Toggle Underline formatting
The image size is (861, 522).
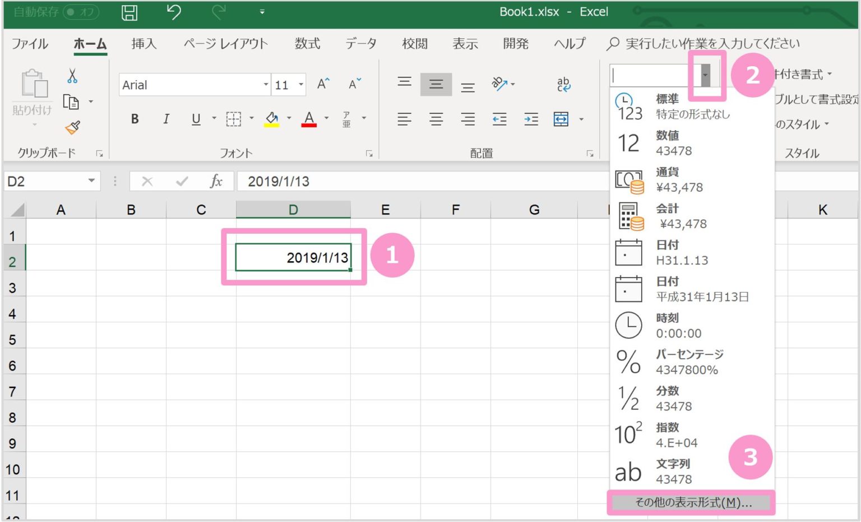196,119
